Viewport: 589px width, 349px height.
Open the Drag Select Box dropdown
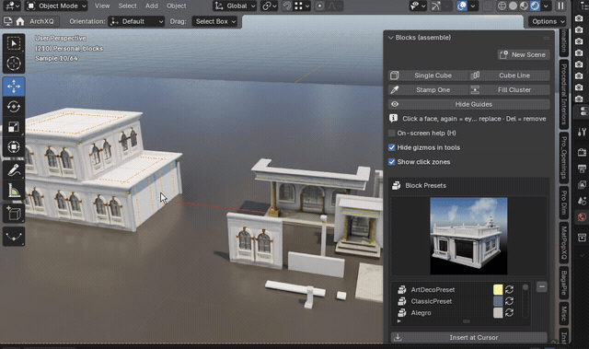pos(215,21)
